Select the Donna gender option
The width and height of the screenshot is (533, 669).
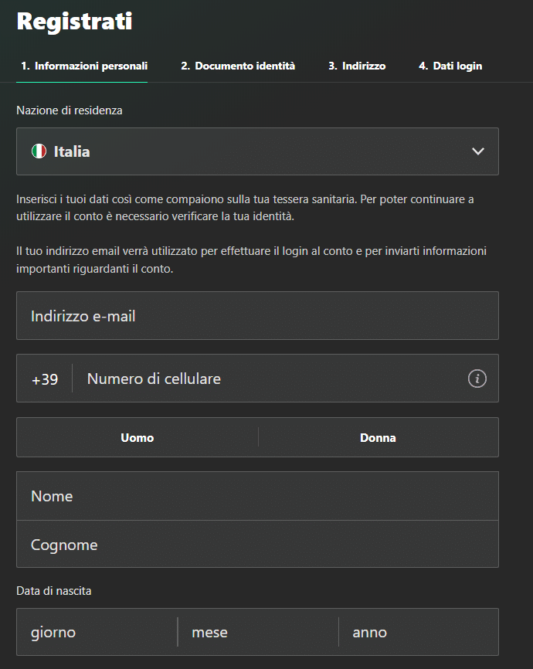(378, 437)
